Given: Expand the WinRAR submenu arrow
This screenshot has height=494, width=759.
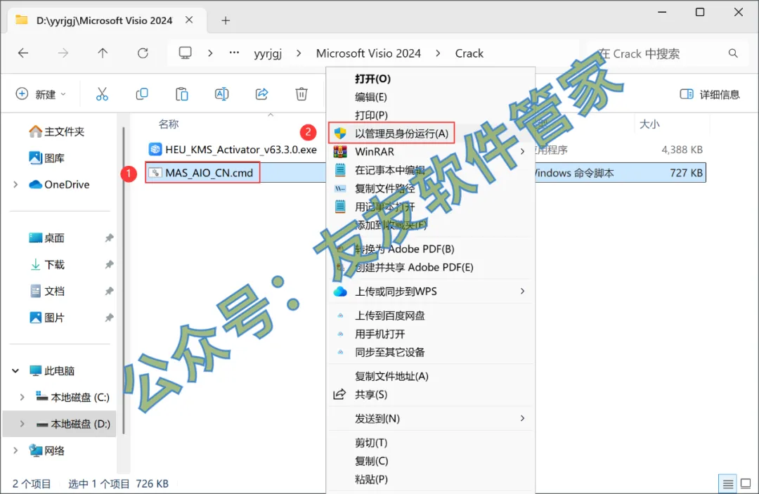Looking at the screenshot, I should (x=522, y=152).
